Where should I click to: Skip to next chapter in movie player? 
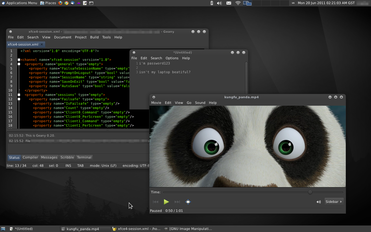pyautogui.click(x=177, y=202)
